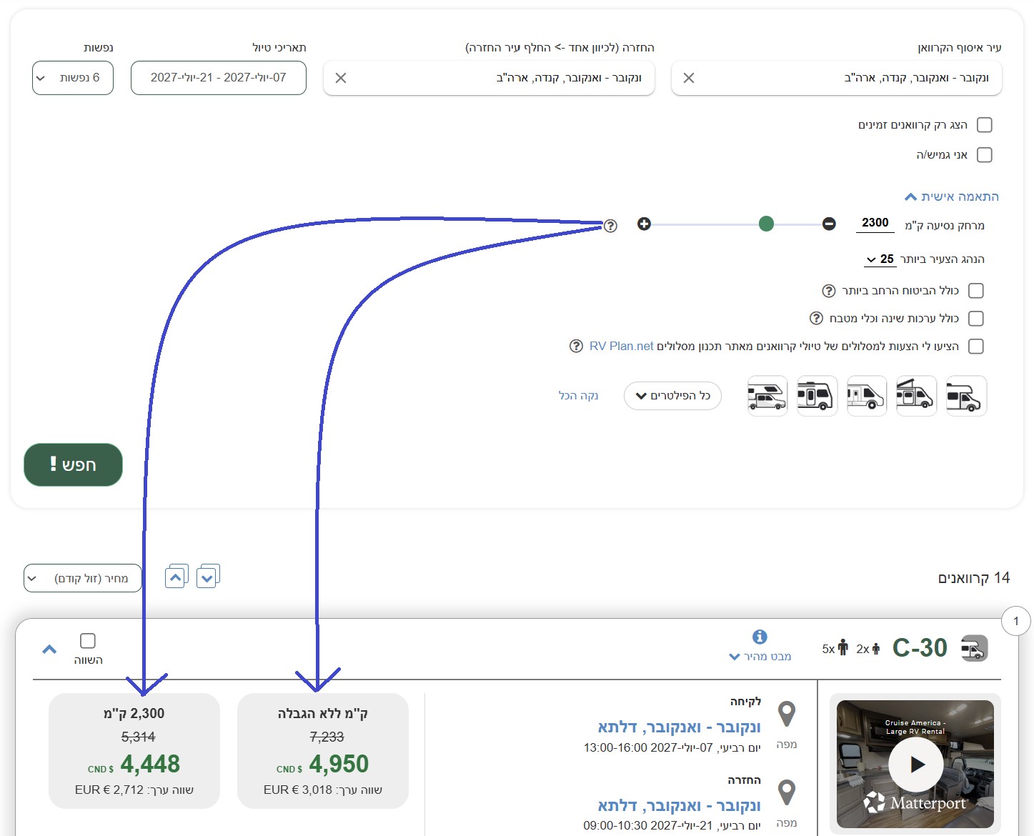Tick the compare checkbox for C-30
The width and height of the screenshot is (1034, 836).
88,640
